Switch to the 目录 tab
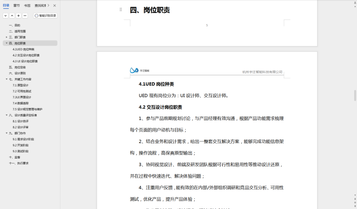Screen dimensions: 357x209 tap(6, 6)
